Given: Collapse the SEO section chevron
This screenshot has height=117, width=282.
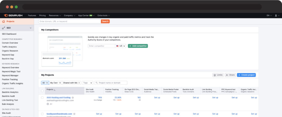Looking at the screenshot, I should pos(31,28).
